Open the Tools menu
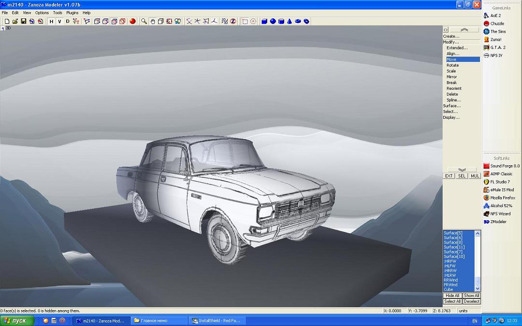 coord(58,13)
